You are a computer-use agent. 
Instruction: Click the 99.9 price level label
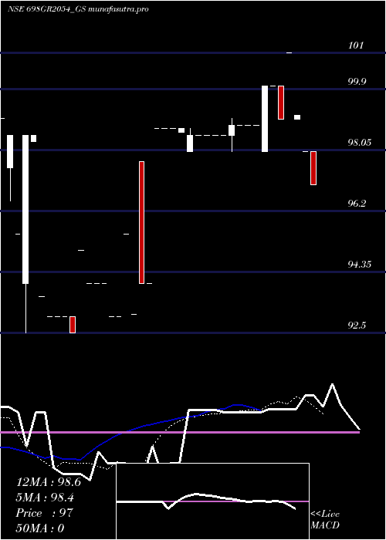coord(357,82)
